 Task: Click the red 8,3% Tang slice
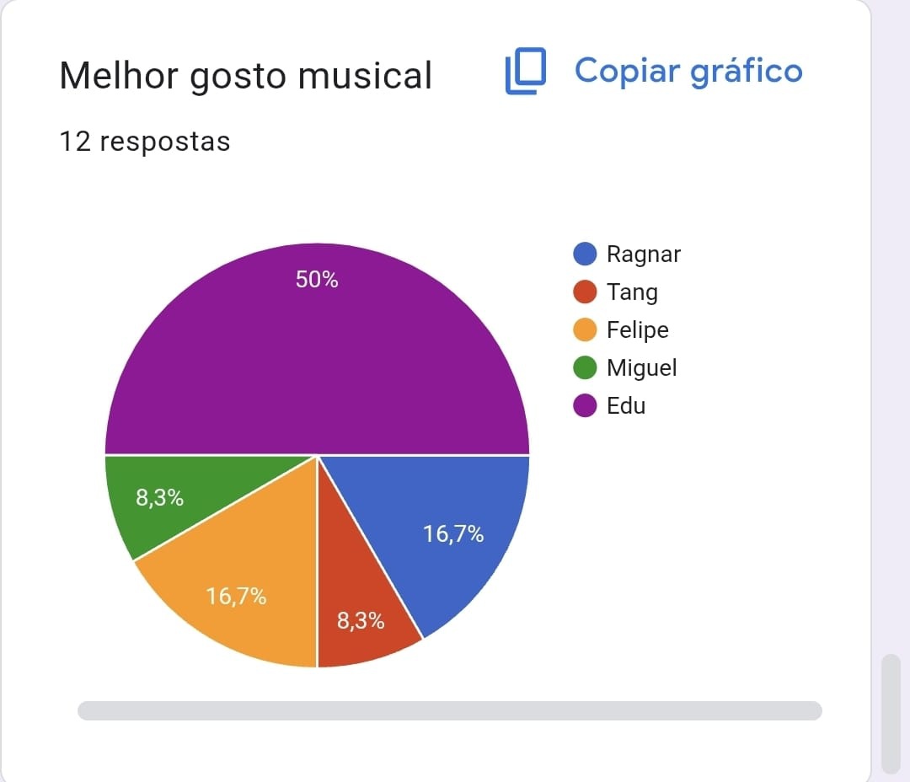[362, 615]
